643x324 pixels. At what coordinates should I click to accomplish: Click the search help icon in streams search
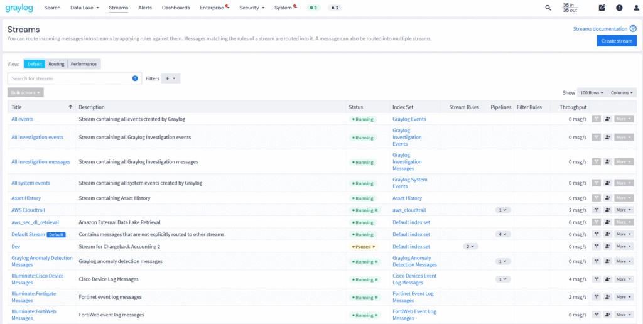(x=135, y=78)
